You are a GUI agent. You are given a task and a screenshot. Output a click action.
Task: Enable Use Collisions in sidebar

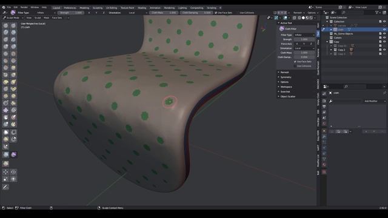295,66
